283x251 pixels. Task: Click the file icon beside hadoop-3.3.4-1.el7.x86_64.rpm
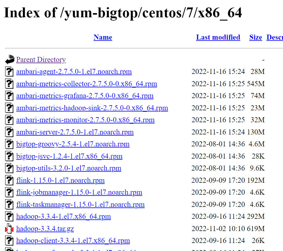[x=9, y=216]
